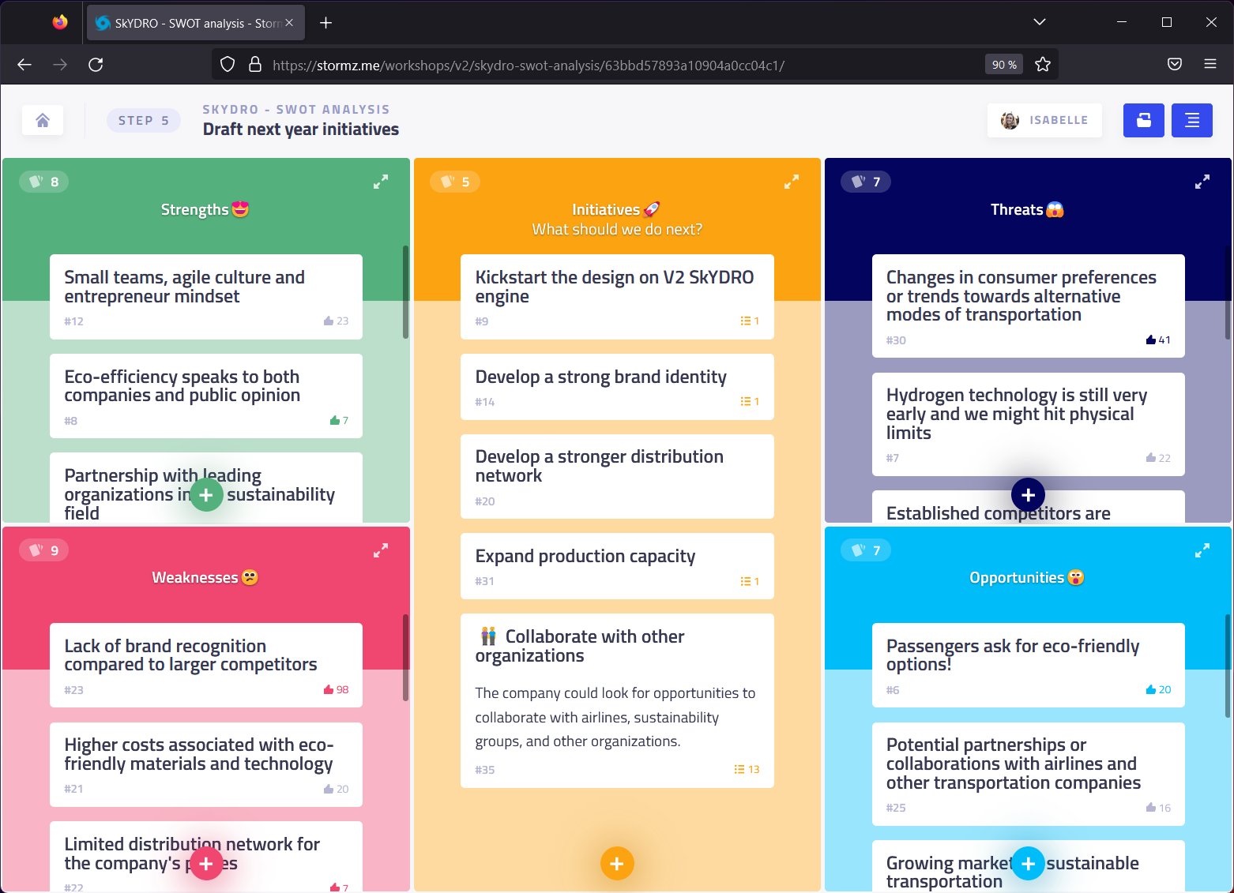The width and height of the screenshot is (1234, 893).
Task: Expand the Opportunities column to full view
Action: click(1202, 550)
